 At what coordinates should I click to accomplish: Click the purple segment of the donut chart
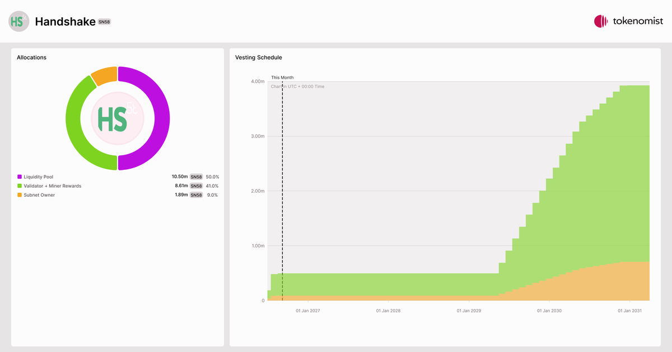(x=161, y=118)
